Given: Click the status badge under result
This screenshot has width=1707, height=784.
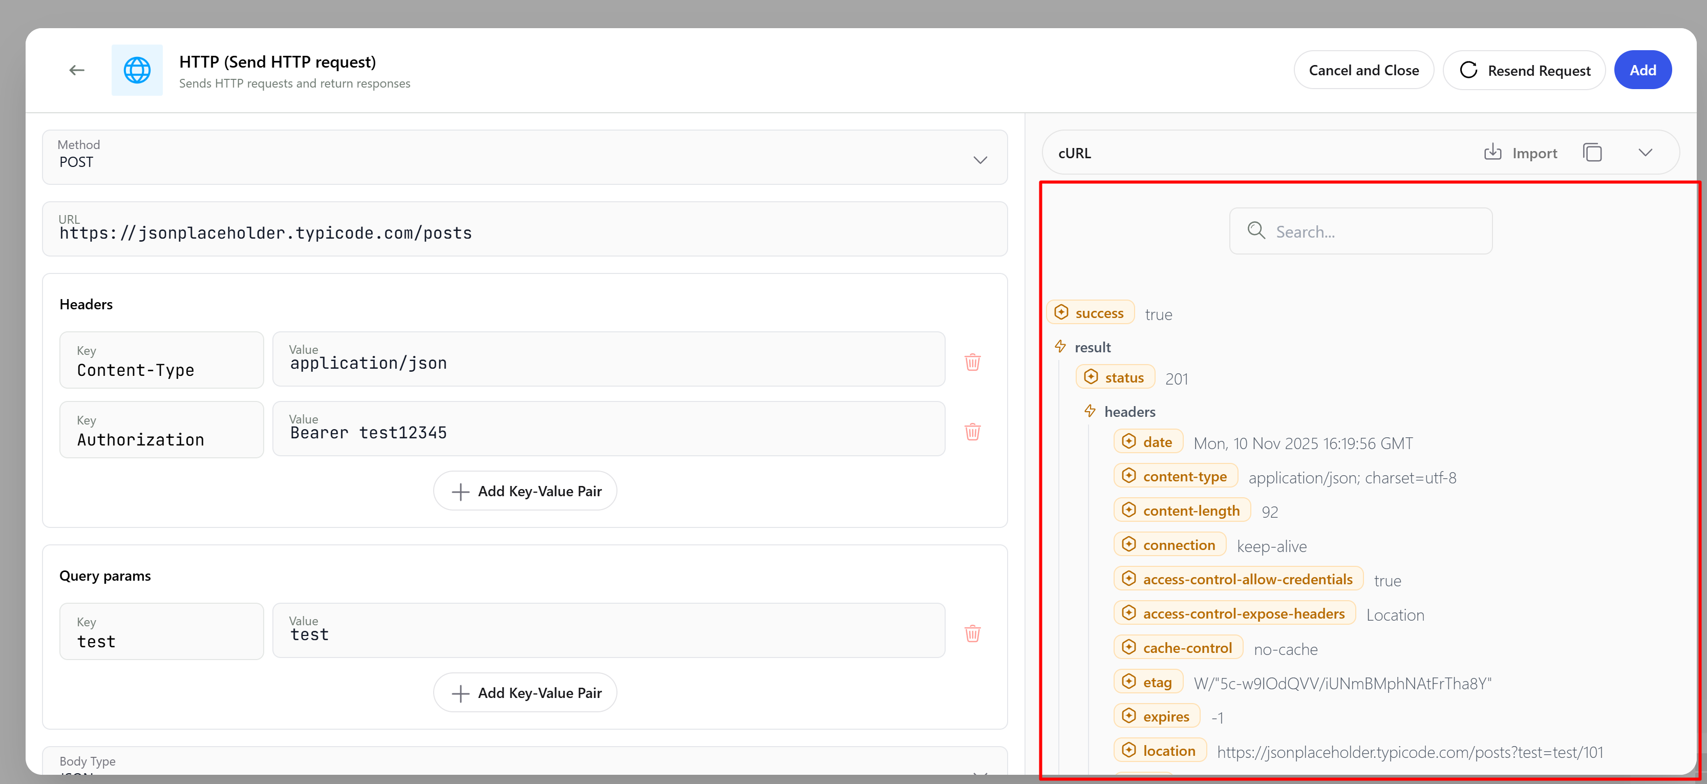Looking at the screenshot, I should point(1115,376).
